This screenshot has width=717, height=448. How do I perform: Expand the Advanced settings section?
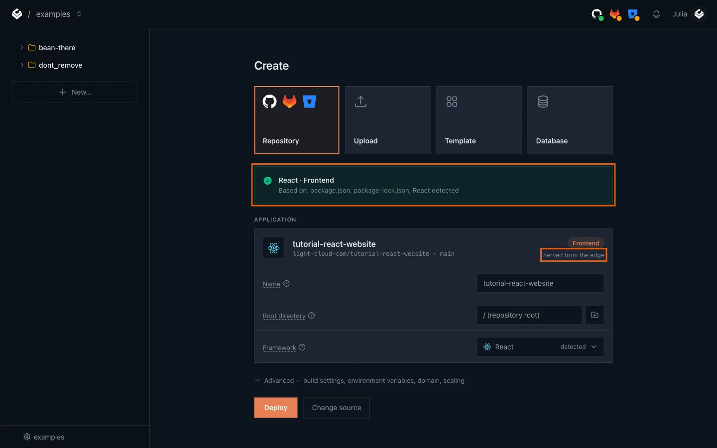point(359,381)
